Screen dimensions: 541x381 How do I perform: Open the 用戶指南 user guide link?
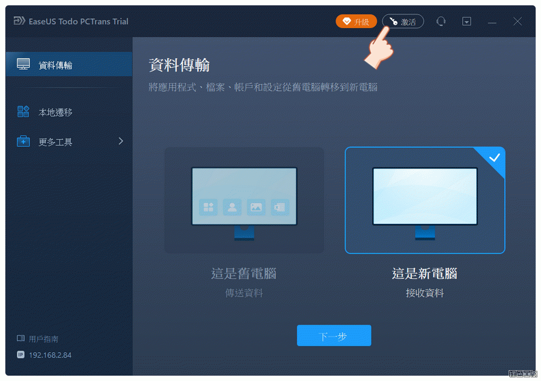[x=43, y=339]
